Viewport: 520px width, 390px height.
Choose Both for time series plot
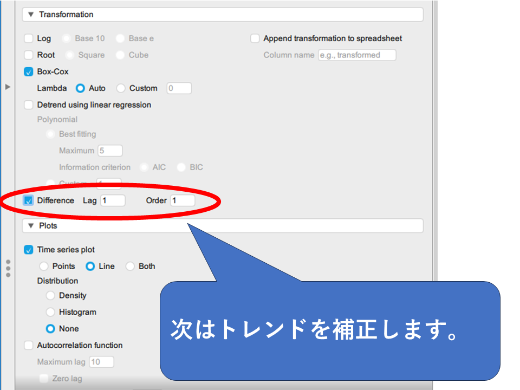130,266
